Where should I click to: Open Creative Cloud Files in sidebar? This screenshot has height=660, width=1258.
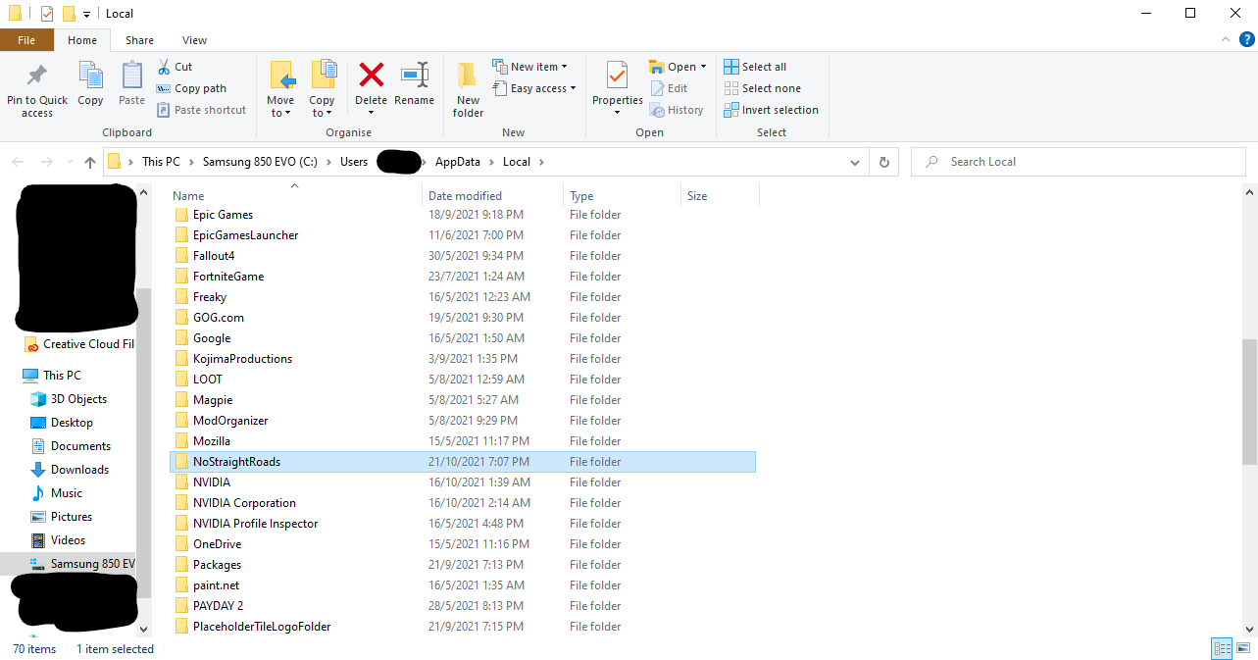[x=79, y=344]
